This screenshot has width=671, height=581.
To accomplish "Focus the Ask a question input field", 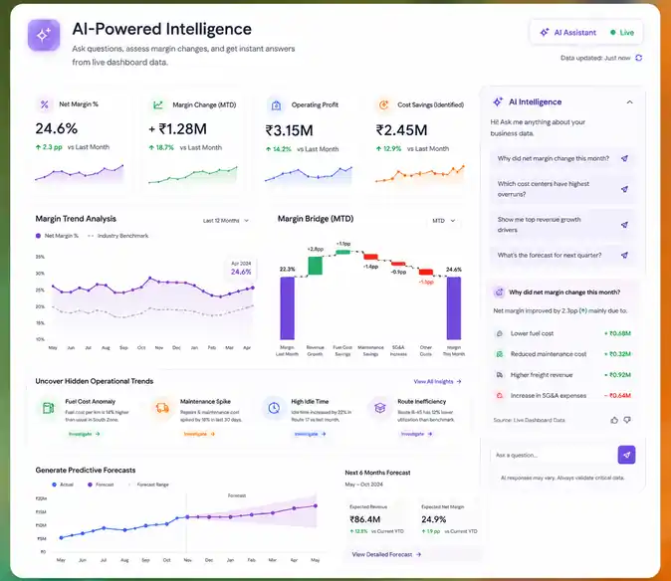I will 553,455.
